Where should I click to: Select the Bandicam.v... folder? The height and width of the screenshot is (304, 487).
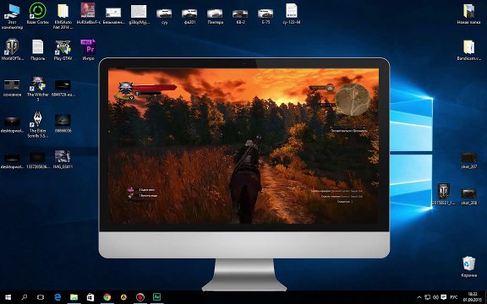tap(468, 51)
